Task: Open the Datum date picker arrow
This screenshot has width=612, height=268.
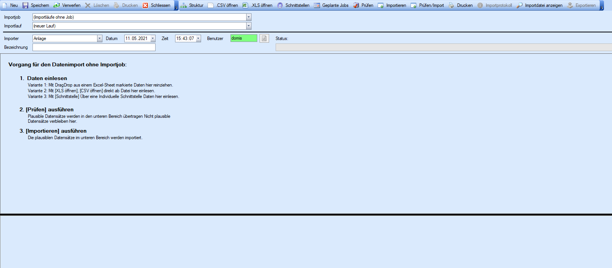Action: point(153,39)
